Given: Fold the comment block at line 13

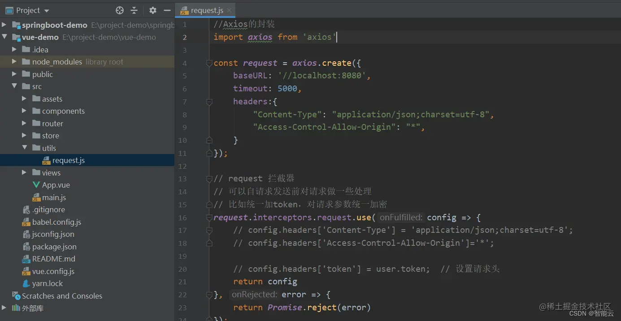Looking at the screenshot, I should [x=209, y=179].
